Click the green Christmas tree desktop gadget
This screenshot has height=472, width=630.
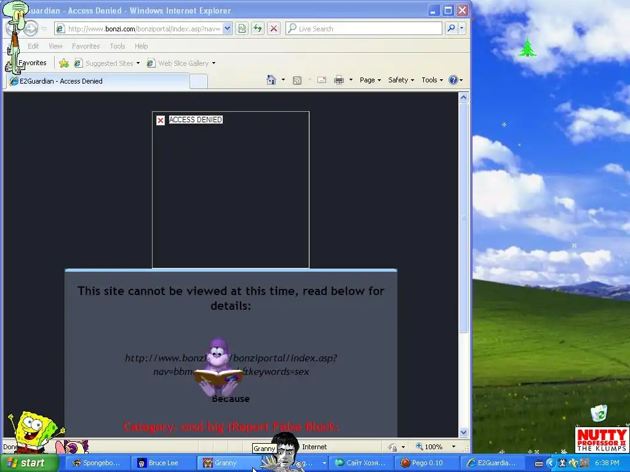pos(527,47)
